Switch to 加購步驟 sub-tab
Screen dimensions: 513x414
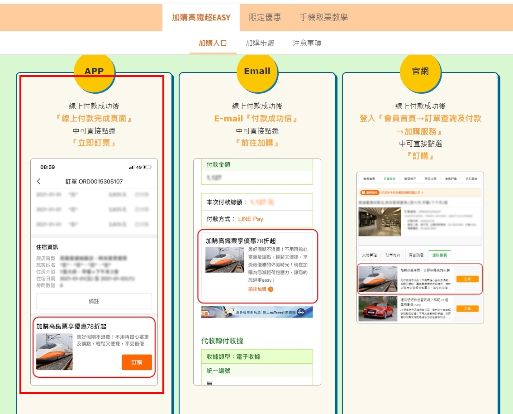pos(260,43)
